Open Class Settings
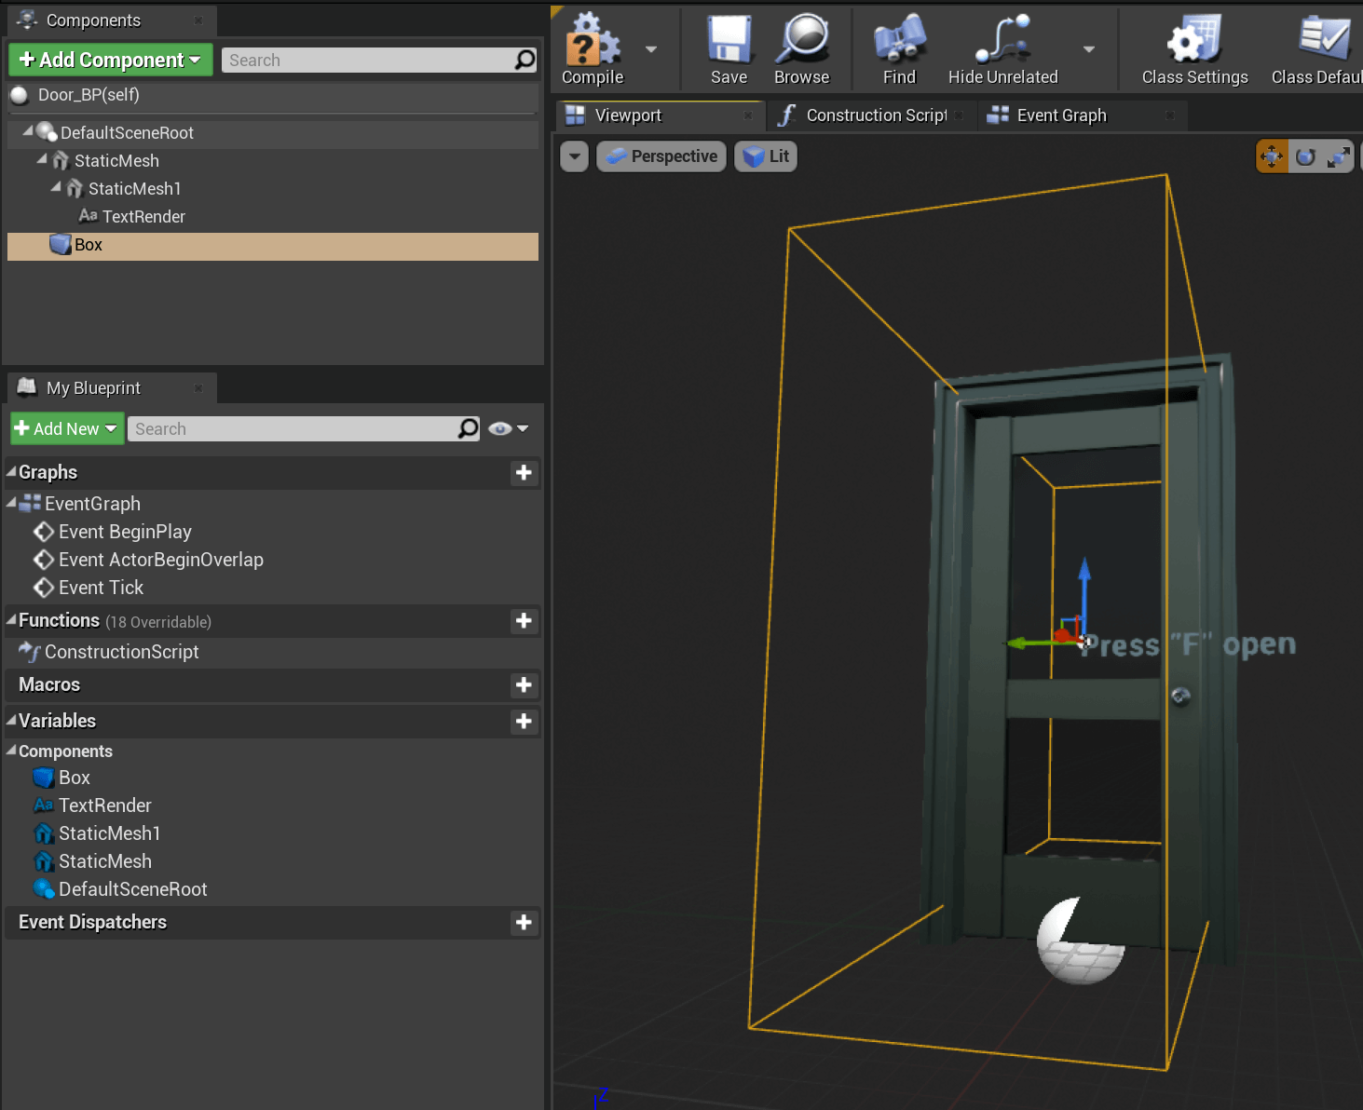Viewport: 1363px width, 1110px height. 1194,49
